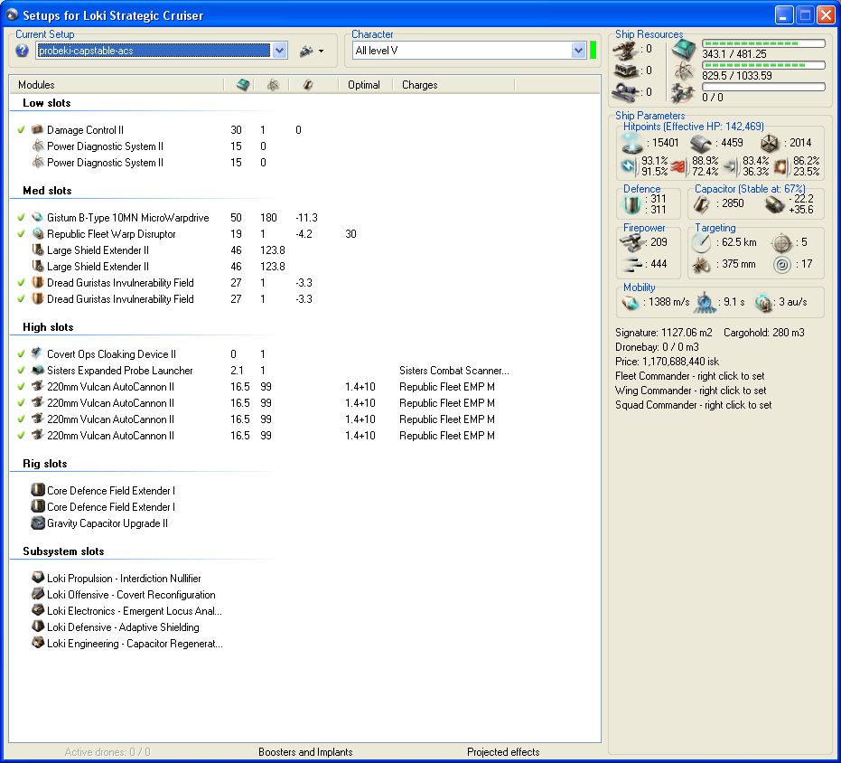The width and height of the screenshot is (841, 763).
Task: Toggle last 220mm Vulcan AutoCannon II checkmark
Action: point(21,435)
